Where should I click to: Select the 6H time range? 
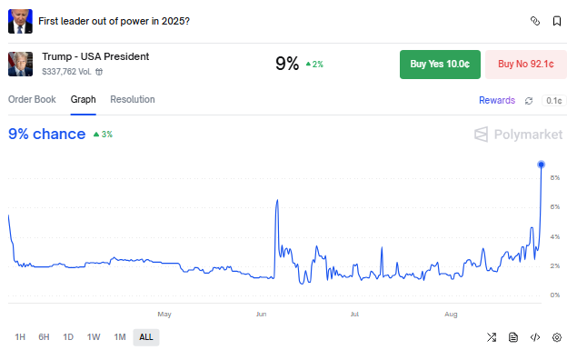44,337
